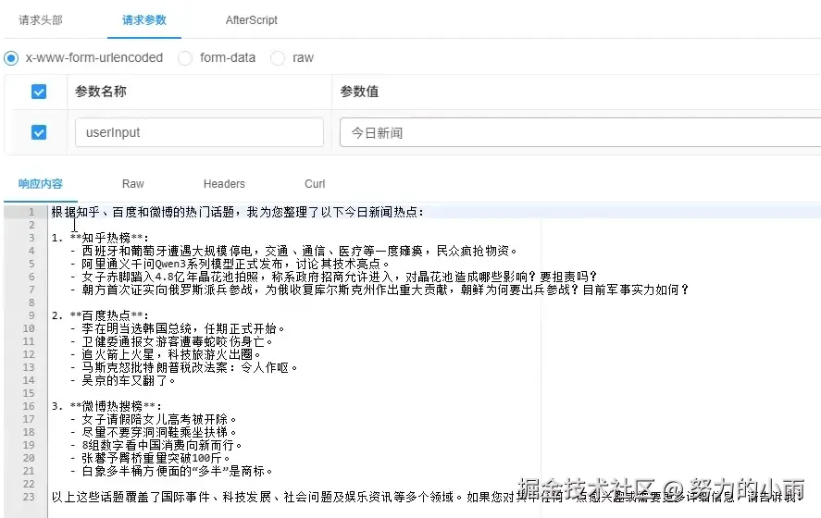This screenshot has width=821, height=518.
Task: Edit the userInput parameter name field
Action: coord(199,132)
